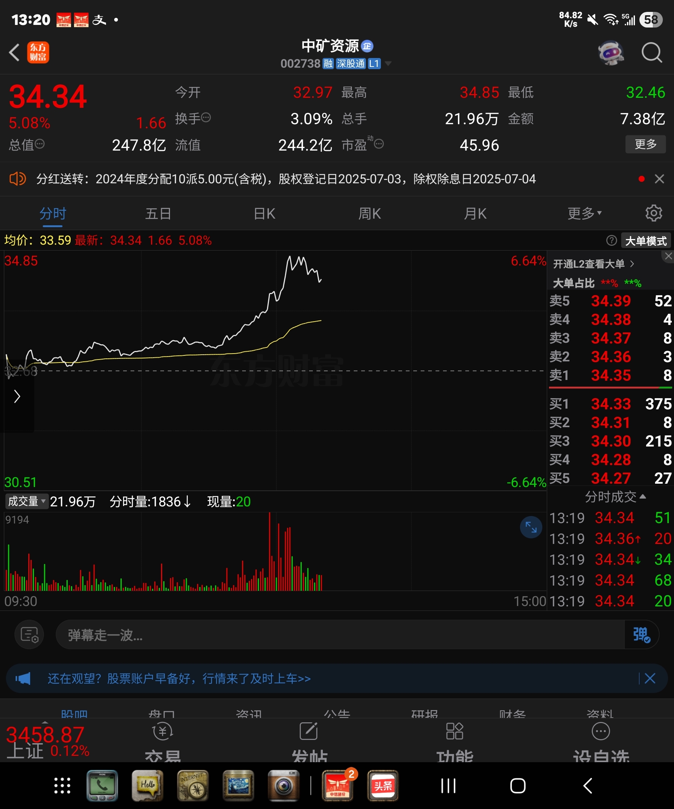Open the 还在观望 account promo link

click(179, 679)
